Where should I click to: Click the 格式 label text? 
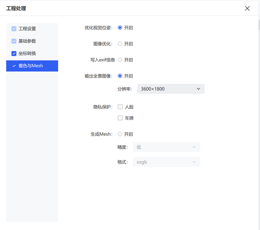(122, 162)
